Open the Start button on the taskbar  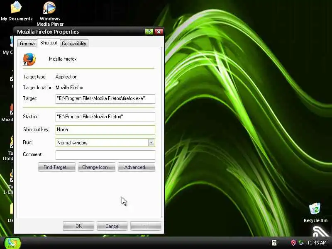(12, 243)
